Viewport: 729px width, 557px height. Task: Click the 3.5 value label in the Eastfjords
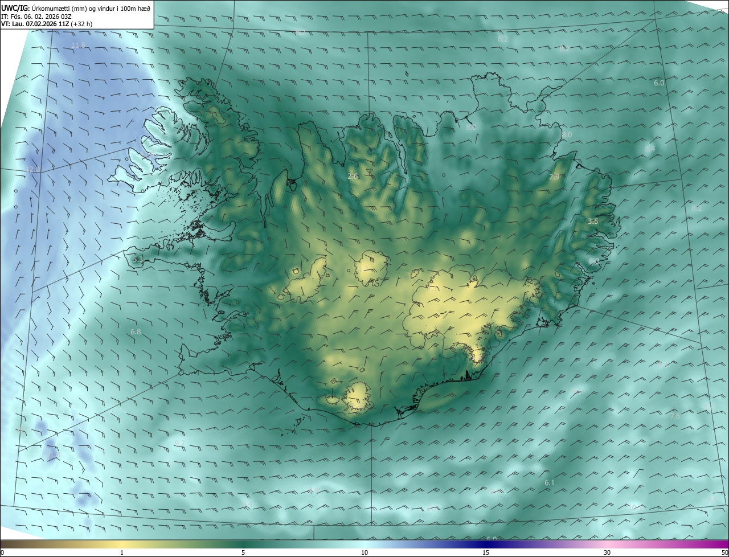coord(593,221)
